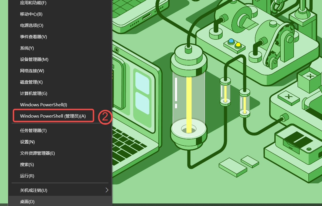Viewport: 322px width, 206px height.
Task: Select 搜索(S) menu entry
Action: coord(60,165)
